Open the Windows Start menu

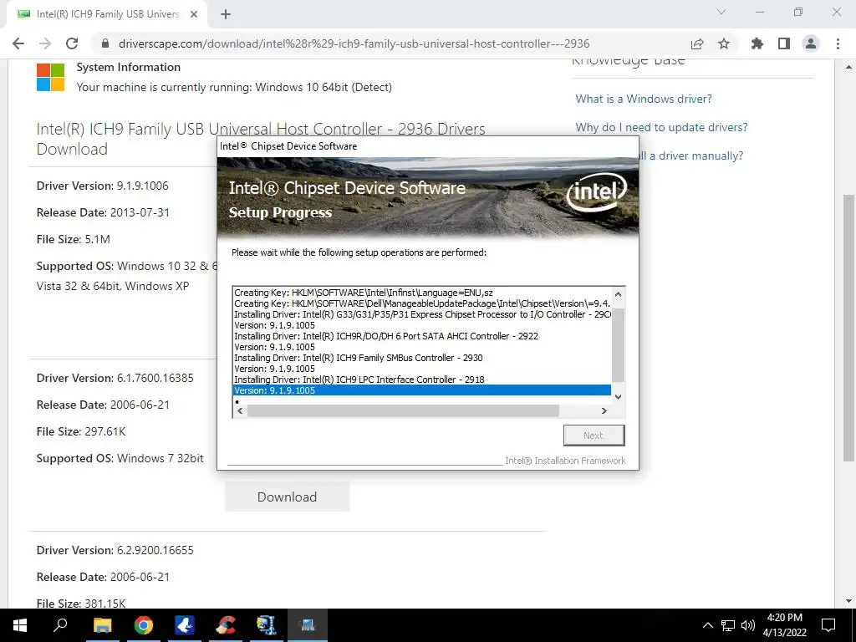20,625
